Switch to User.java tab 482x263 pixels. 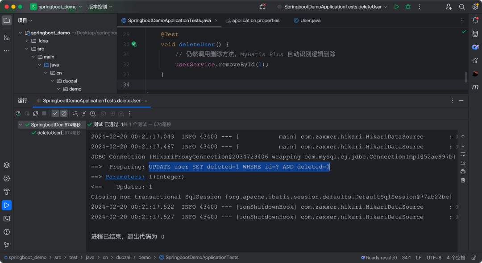[307, 21]
